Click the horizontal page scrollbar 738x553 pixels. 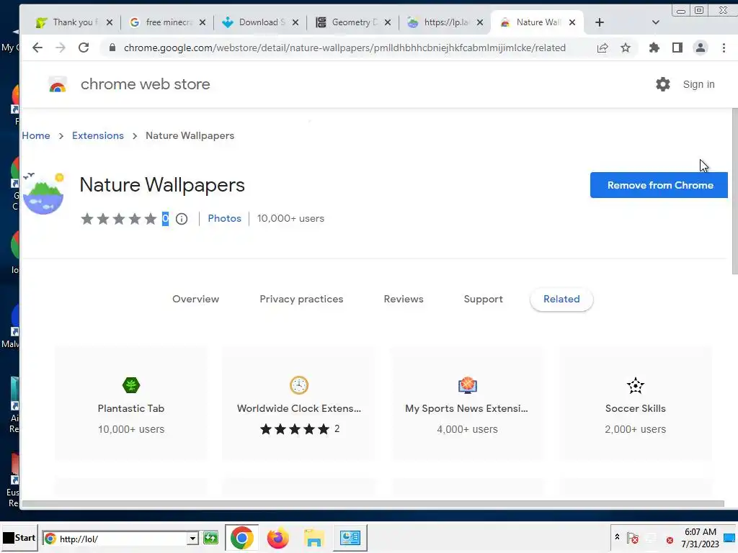point(373,503)
